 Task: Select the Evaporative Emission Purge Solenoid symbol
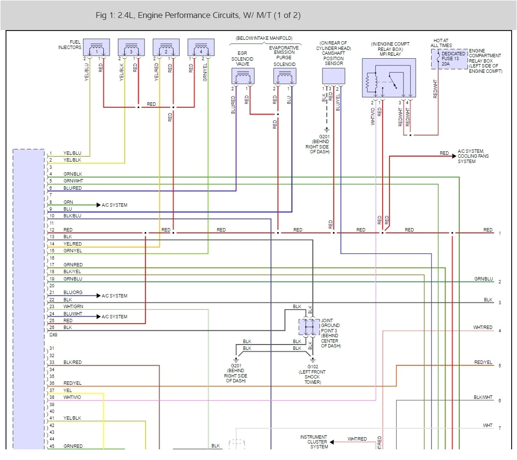point(284,76)
